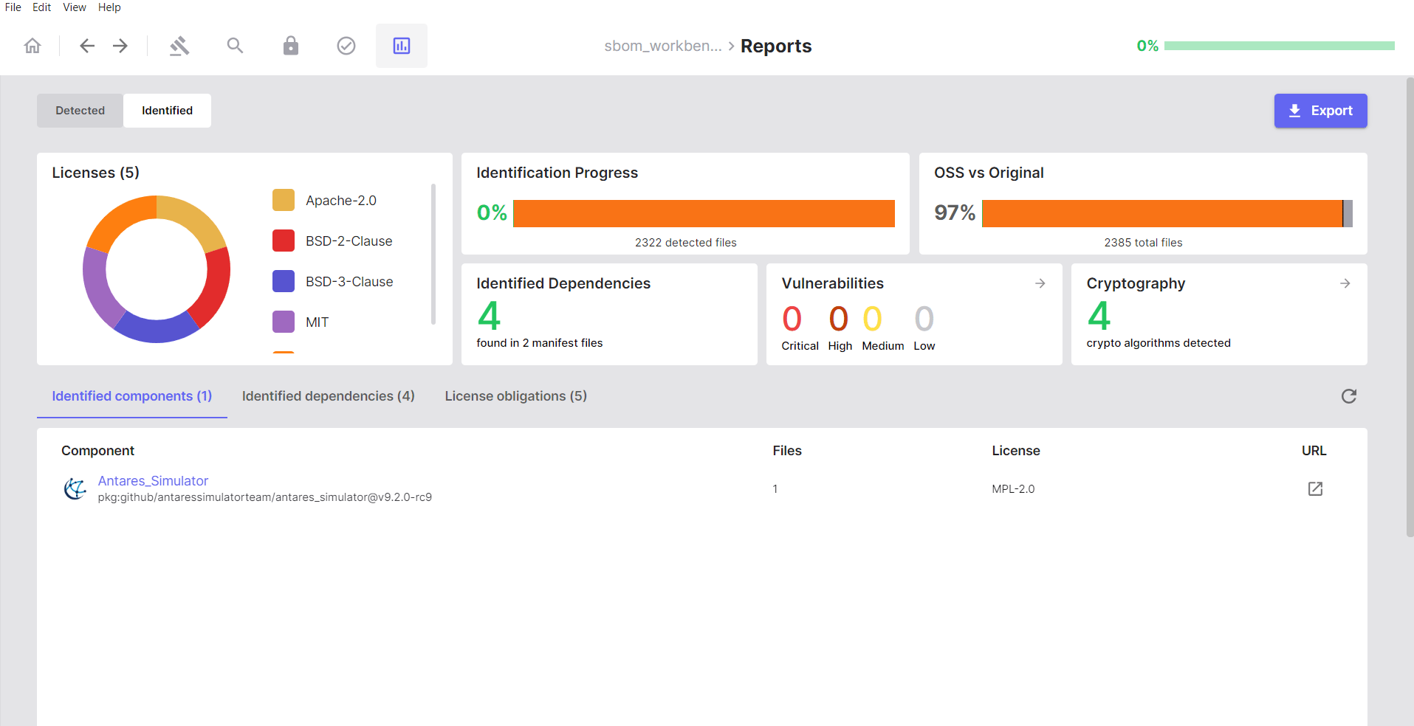Navigate forward with the right arrow

click(x=120, y=46)
